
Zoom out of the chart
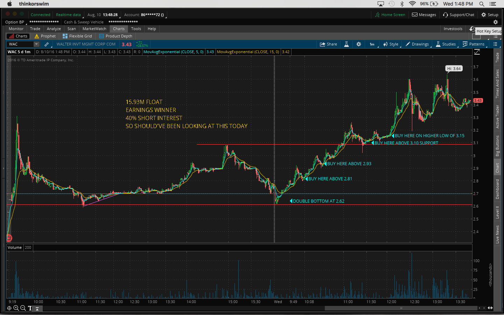coord(23,308)
